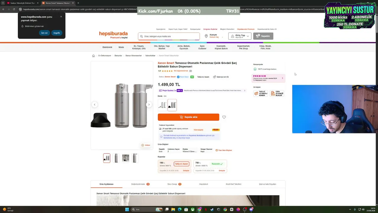Image resolution: width=378 pixels, height=213 pixels.
Task: Click Takip et, kazan on 150 TL coupon
Action: 181,164
